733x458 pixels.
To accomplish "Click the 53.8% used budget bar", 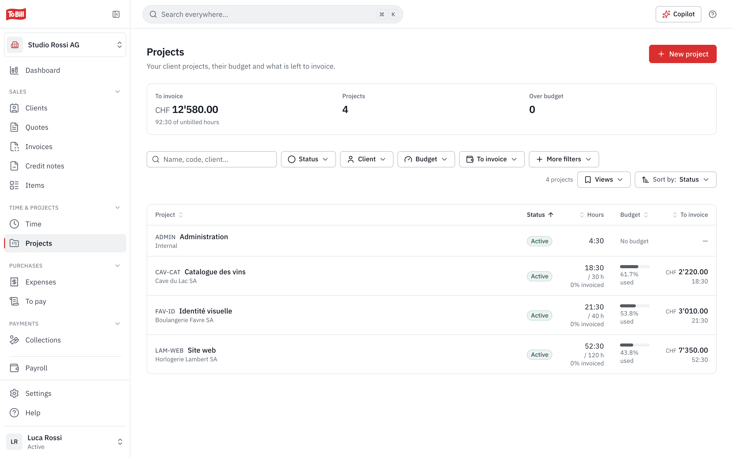I will [635, 306].
